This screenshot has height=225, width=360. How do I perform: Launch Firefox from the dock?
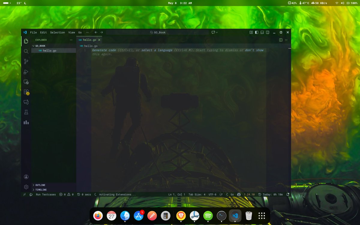[98, 216]
